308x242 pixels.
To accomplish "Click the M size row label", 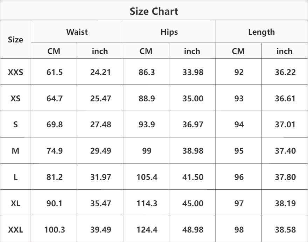I will coord(15,150).
